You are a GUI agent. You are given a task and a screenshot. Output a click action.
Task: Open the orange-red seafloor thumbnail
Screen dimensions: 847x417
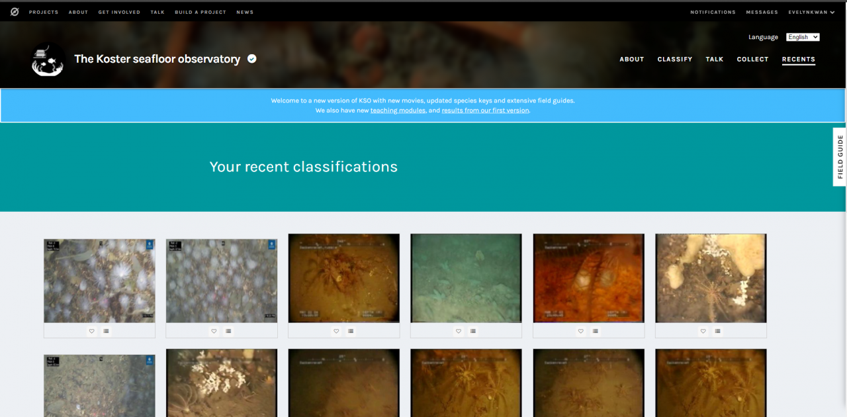[589, 278]
